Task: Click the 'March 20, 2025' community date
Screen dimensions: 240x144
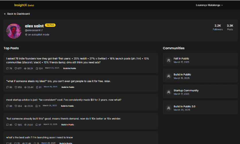Action: point(182,110)
